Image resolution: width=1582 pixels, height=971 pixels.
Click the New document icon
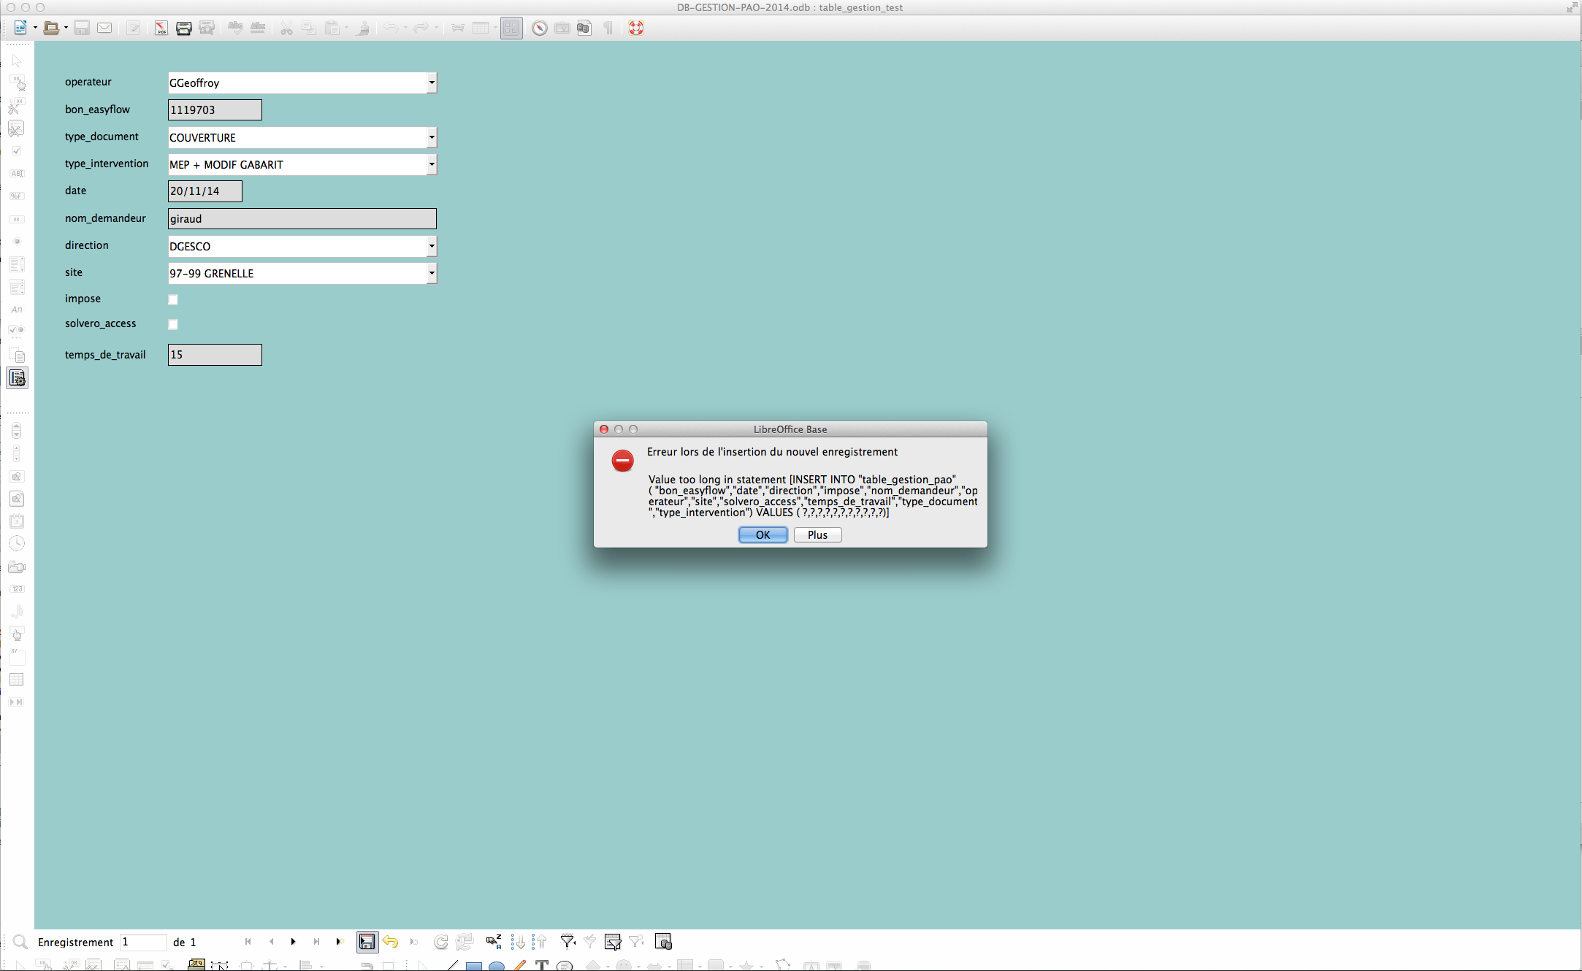tap(20, 28)
